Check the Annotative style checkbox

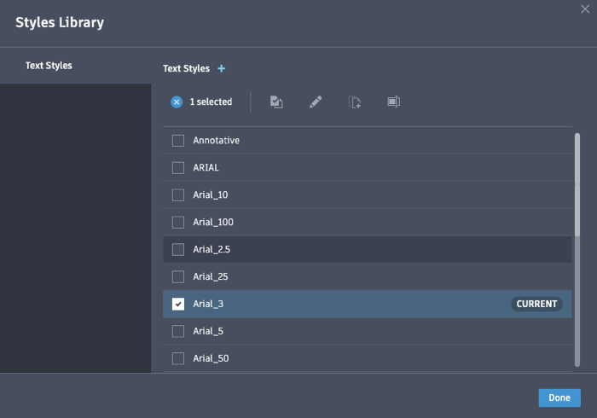click(178, 141)
